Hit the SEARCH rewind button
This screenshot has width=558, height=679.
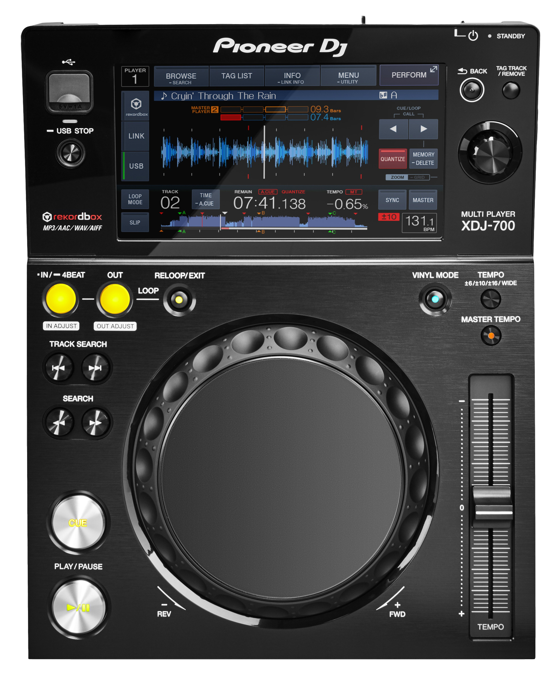pyautogui.click(x=59, y=422)
